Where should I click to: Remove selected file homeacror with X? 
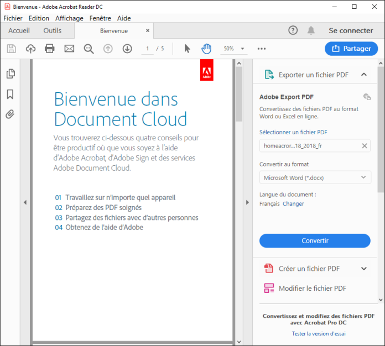tap(365, 146)
